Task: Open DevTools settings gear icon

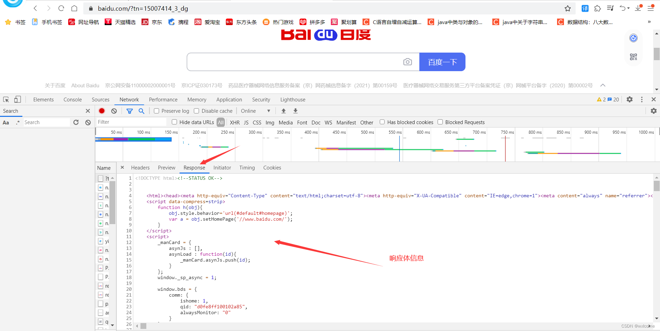Action: point(630,99)
